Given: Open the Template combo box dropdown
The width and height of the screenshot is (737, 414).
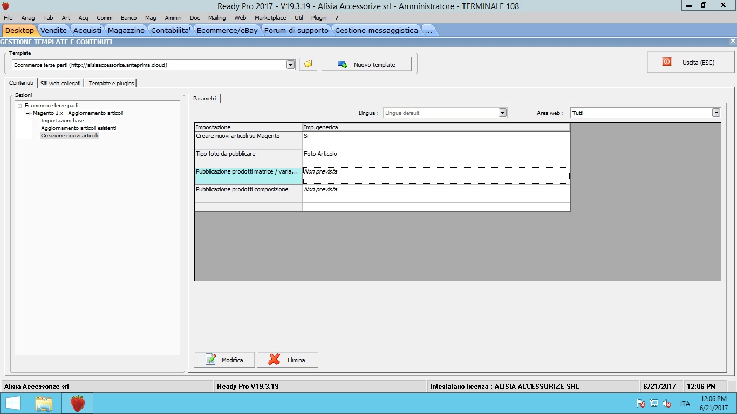Looking at the screenshot, I should click(290, 65).
